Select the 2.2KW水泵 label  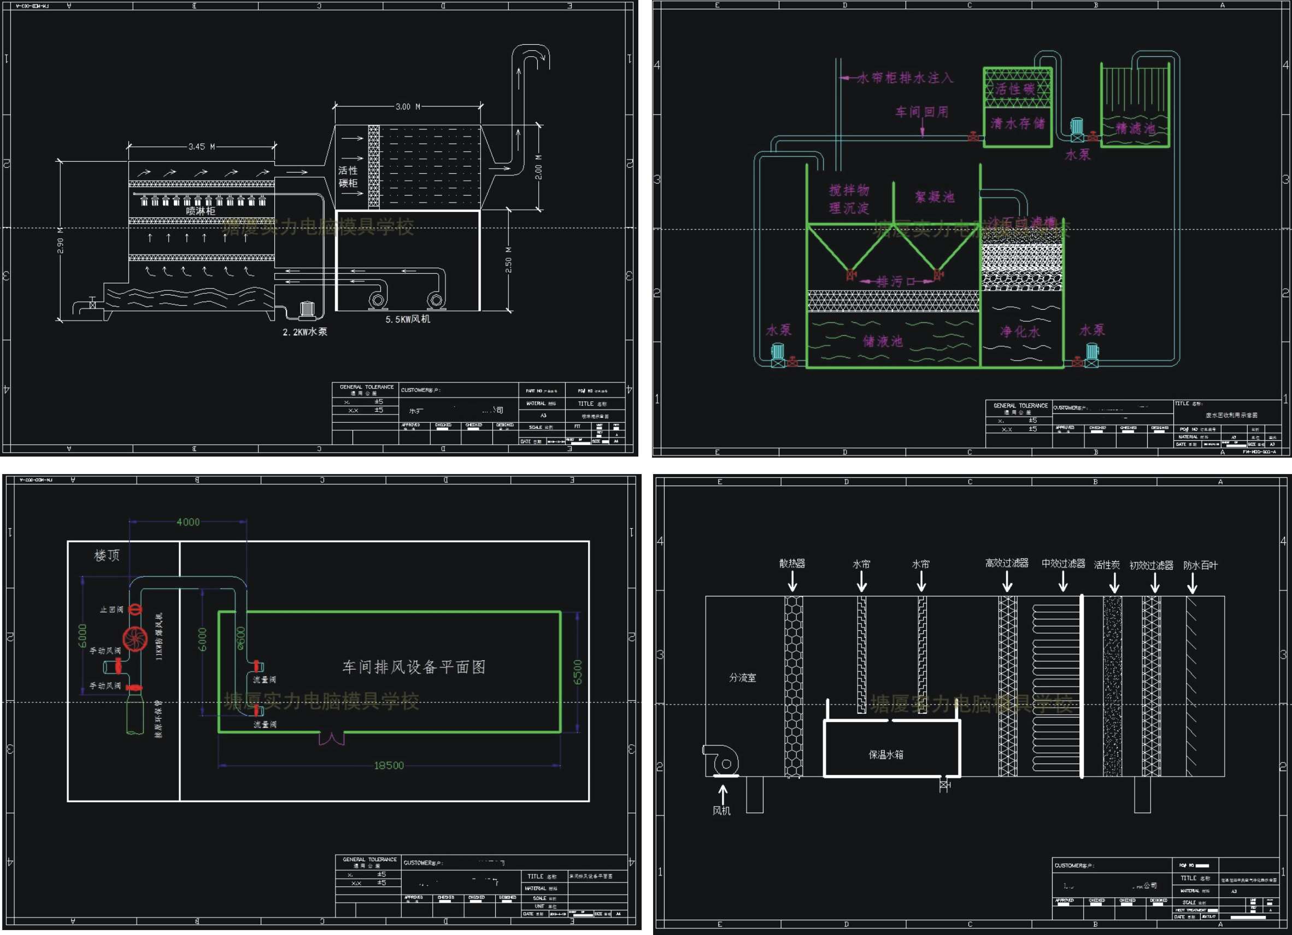[305, 332]
